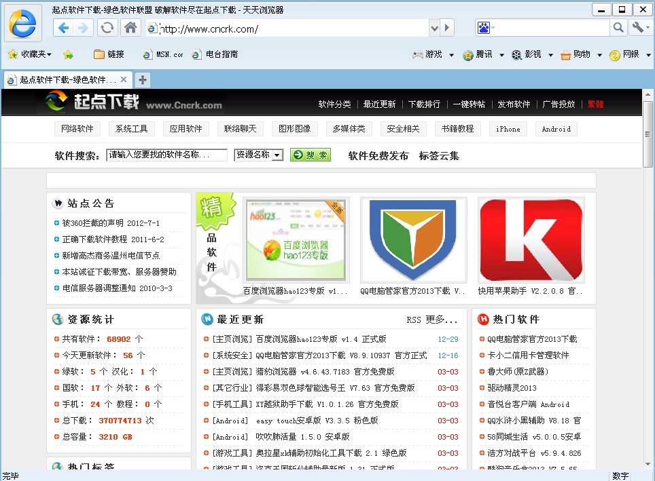This screenshot has width=655, height=481.
Task: Open the 广告投放 menu item
Action: [x=559, y=104]
